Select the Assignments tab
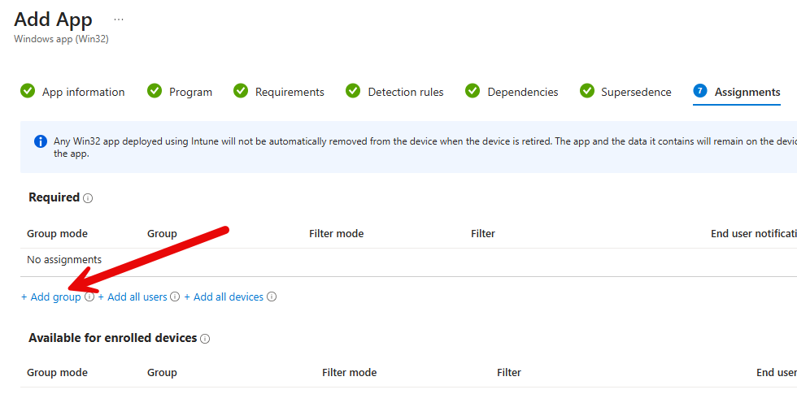Screen dimensions: 797x394 [x=747, y=92]
